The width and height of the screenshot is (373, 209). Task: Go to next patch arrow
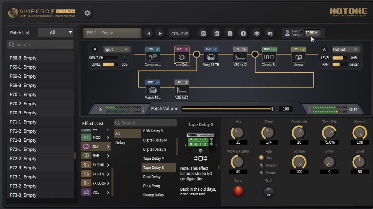[x=160, y=33]
